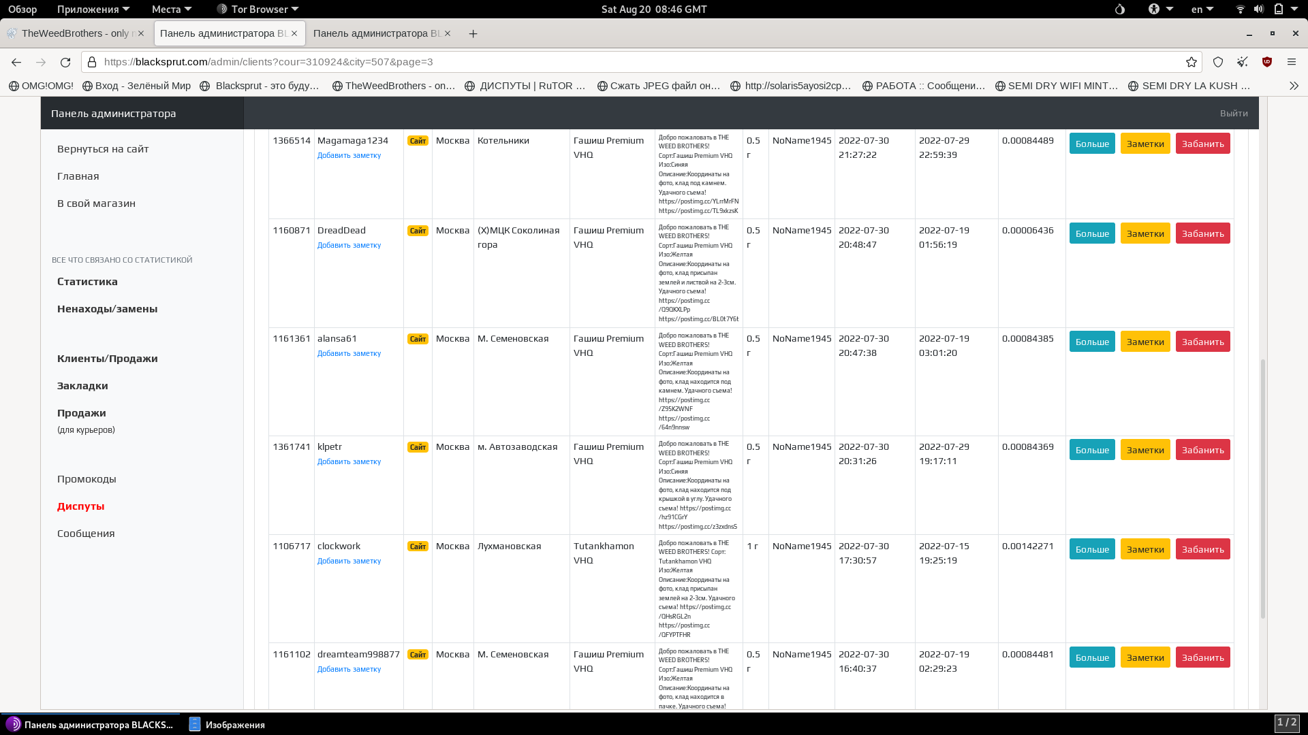The width and height of the screenshot is (1308, 735).
Task: Open Продажи (для курьеров) in the sidebar
Action: pos(86,421)
